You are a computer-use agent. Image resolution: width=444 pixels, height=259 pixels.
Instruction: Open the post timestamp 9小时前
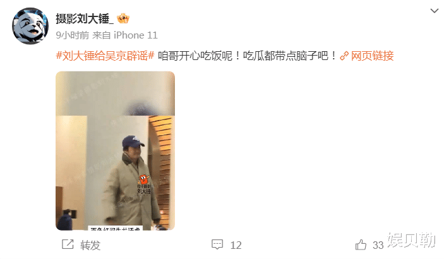click(x=72, y=35)
